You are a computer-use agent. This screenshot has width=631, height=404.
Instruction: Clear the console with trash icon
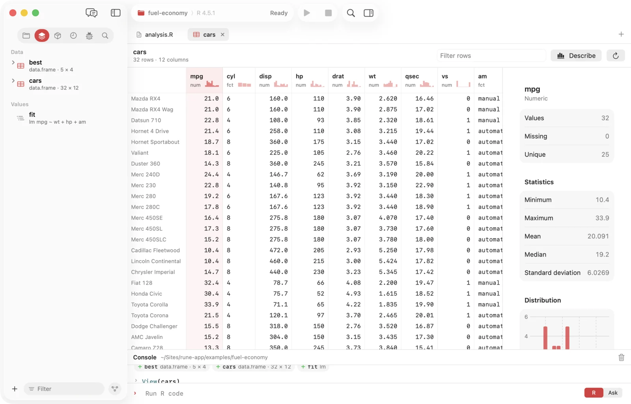click(x=621, y=357)
